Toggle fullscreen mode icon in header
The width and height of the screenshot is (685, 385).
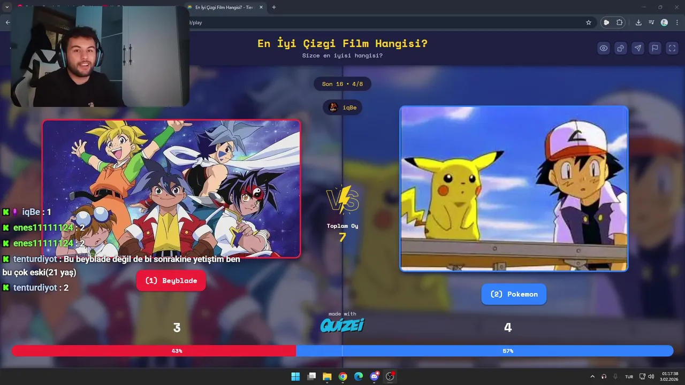pyautogui.click(x=672, y=48)
